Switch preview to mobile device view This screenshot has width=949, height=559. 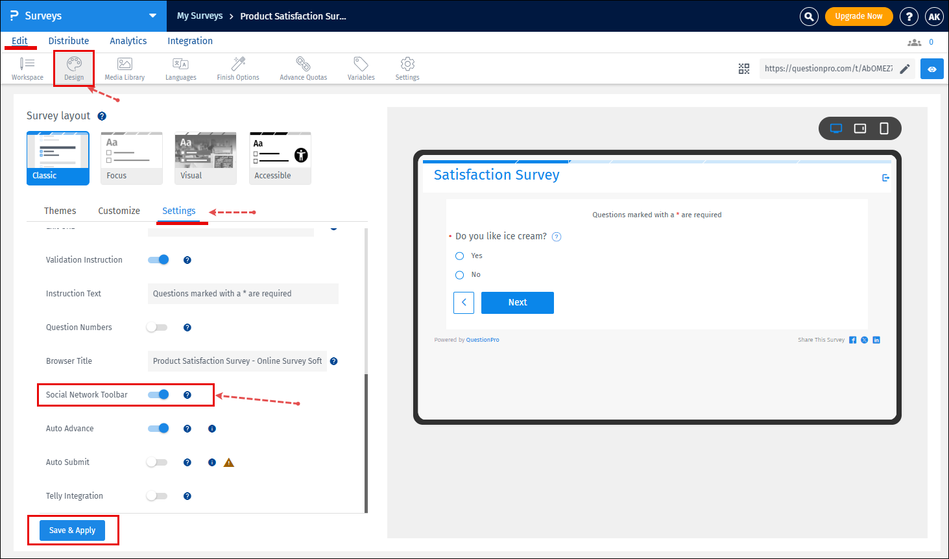pos(884,128)
